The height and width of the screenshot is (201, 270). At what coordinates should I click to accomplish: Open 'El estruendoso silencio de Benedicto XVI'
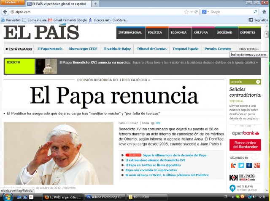pyautogui.click(x=155, y=160)
